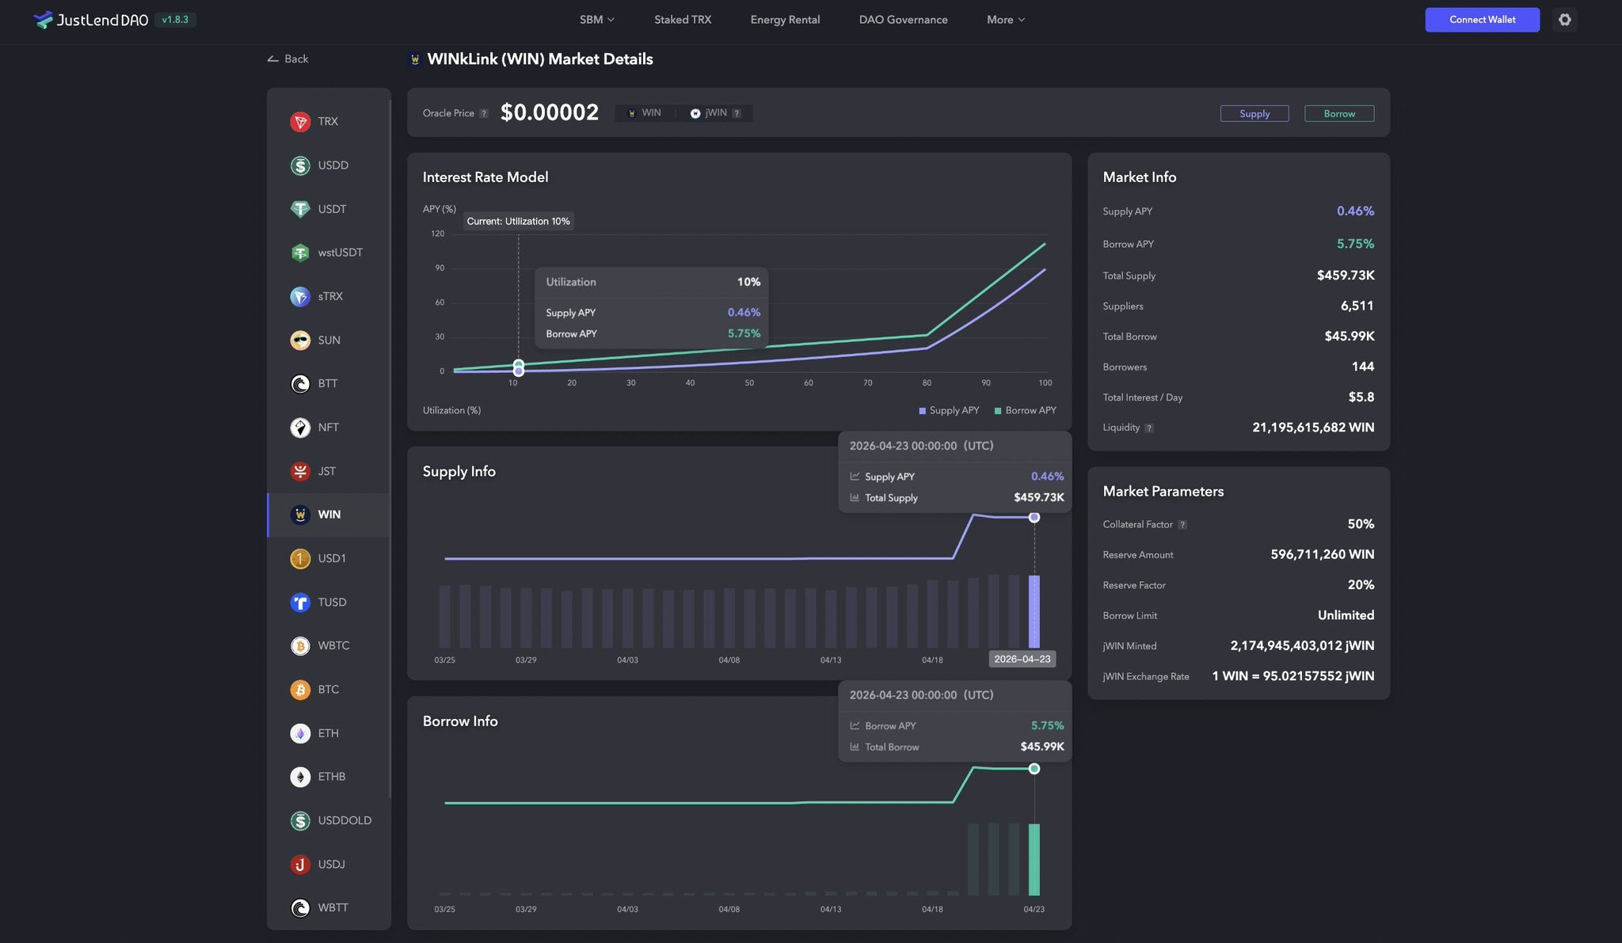Toggle the Borrow APY legend item
The width and height of the screenshot is (1622, 943).
pos(1025,411)
